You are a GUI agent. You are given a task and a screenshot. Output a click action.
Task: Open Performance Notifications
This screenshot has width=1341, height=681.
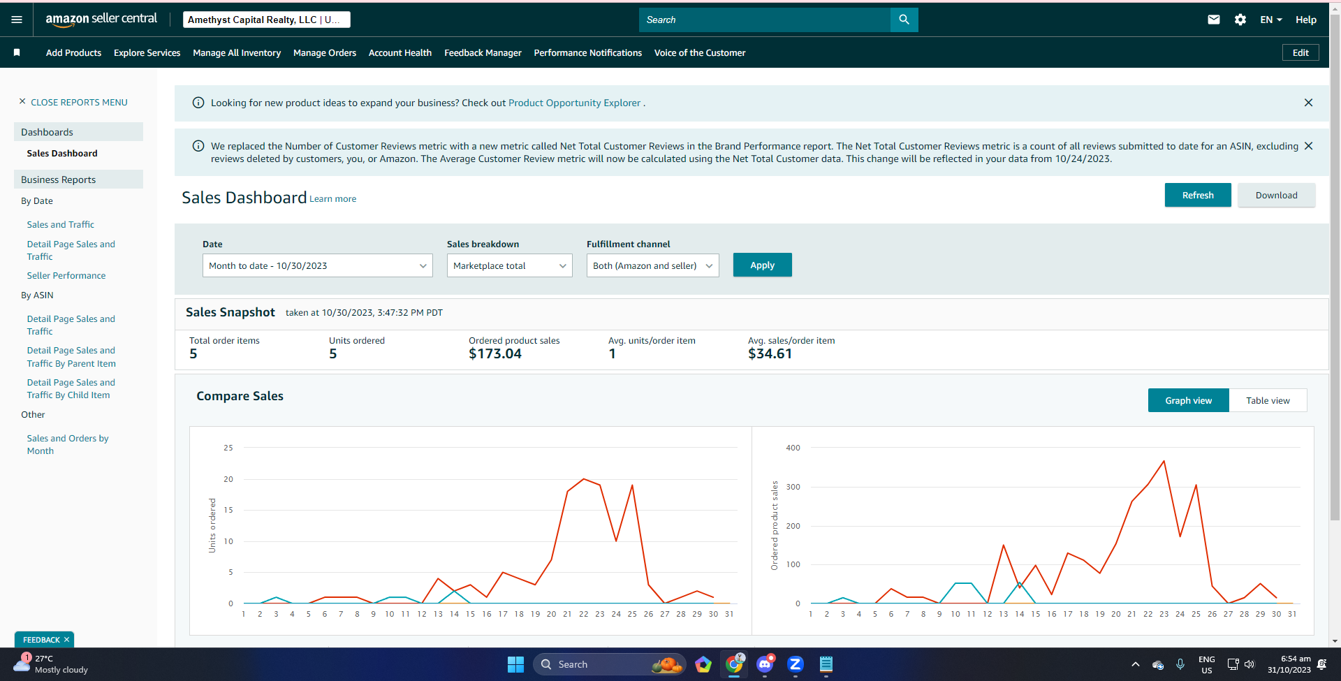click(588, 52)
